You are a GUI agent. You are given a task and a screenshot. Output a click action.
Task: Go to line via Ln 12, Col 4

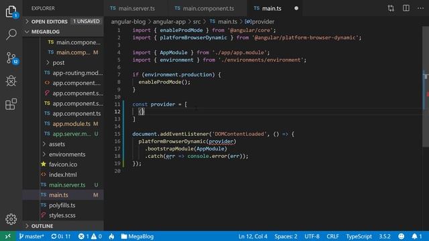click(253, 236)
